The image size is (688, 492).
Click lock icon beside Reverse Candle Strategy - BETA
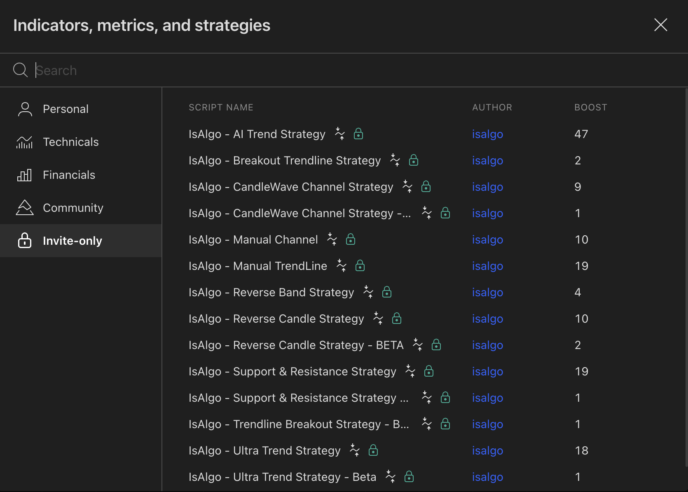[436, 345]
